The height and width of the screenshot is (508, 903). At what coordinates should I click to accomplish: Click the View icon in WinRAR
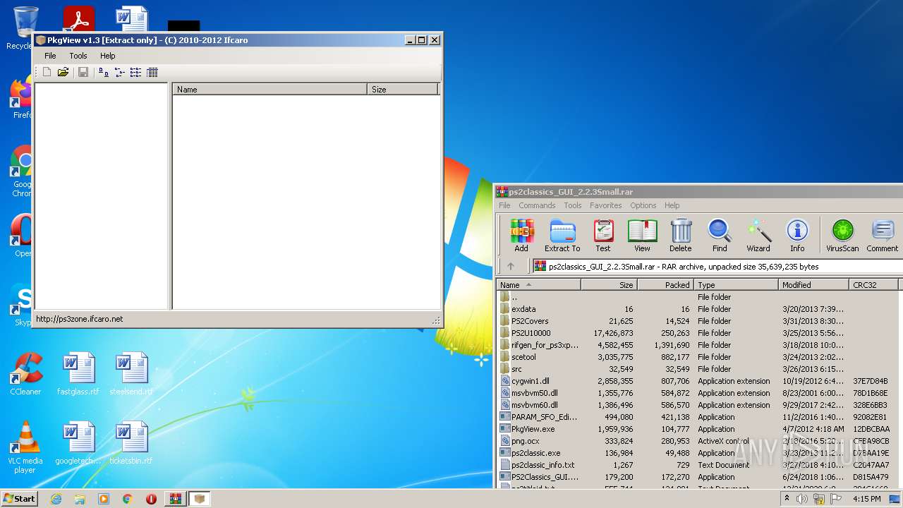tap(642, 235)
